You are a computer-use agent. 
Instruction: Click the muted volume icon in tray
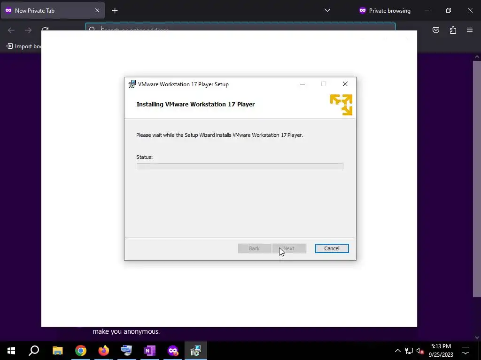point(420,351)
